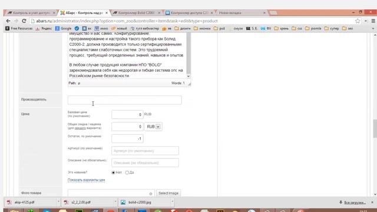This screenshot has width=377, height=212.
Task: Bookmark this page with the star icon
Action: tap(358, 21)
